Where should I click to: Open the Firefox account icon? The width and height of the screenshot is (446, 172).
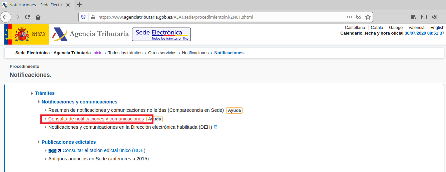[x=435, y=17]
